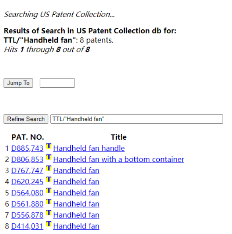Open full-text icon for patent D556,878
This screenshot has width=232, height=234.
pos(48,213)
